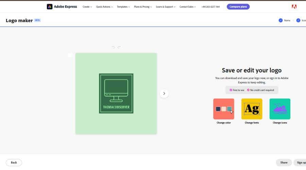Screen dimensions: 306x170
Task: Open the Adobe logo in top right
Action: (x=294, y=7)
